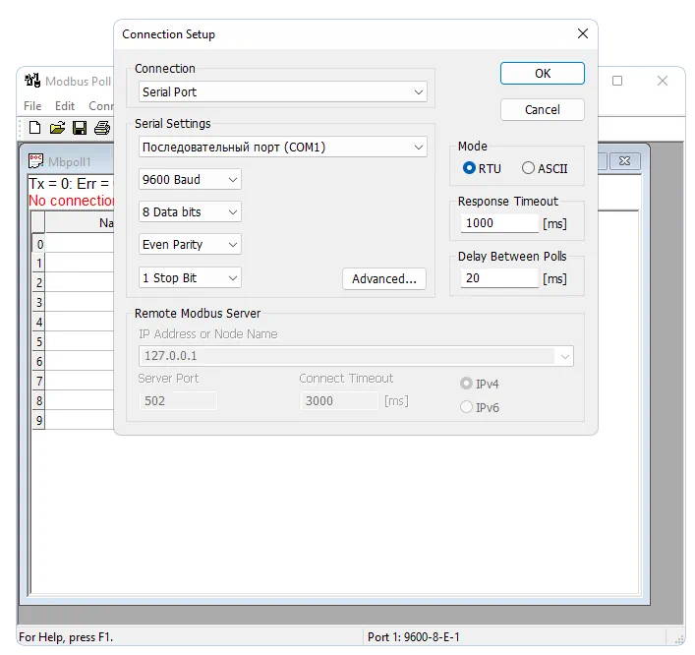The image size is (695, 655).
Task: Close the Connection Setup dialog
Action: [583, 33]
